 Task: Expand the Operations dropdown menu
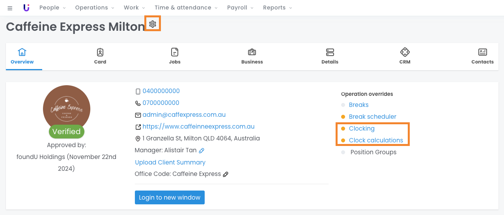(x=95, y=8)
